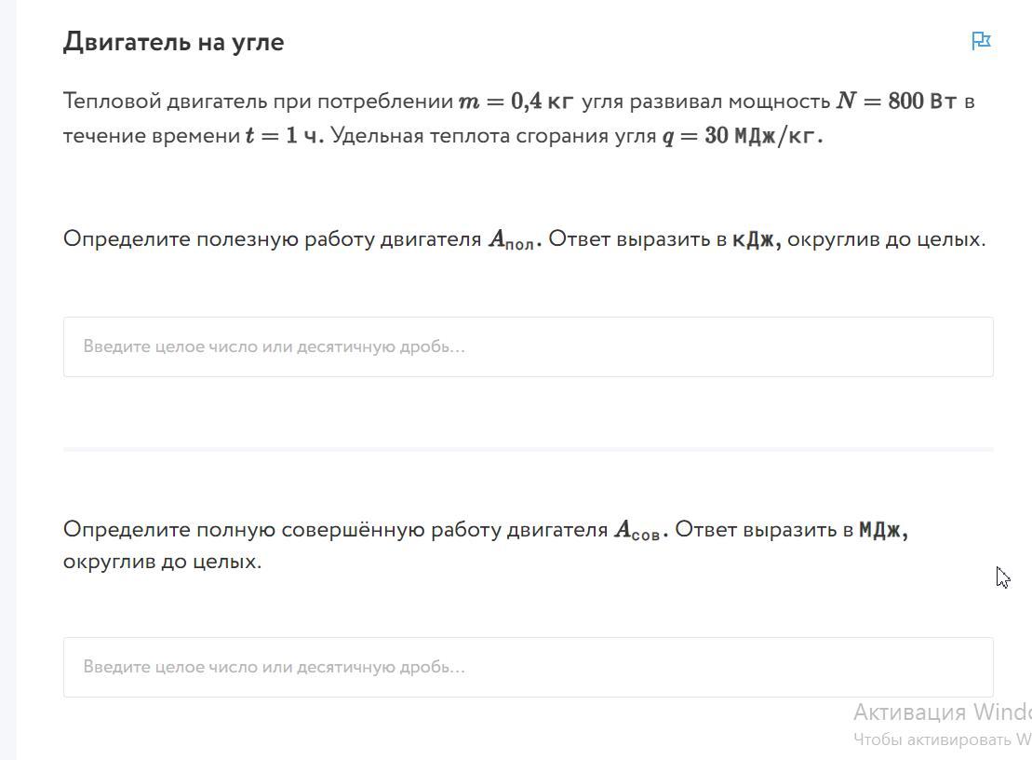The height and width of the screenshot is (760, 1032).
Task: Click the "Чтобы активировать" watermark line
Action: 941,740
